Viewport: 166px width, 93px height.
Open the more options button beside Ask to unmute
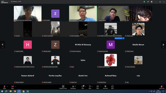[x=123, y=38]
